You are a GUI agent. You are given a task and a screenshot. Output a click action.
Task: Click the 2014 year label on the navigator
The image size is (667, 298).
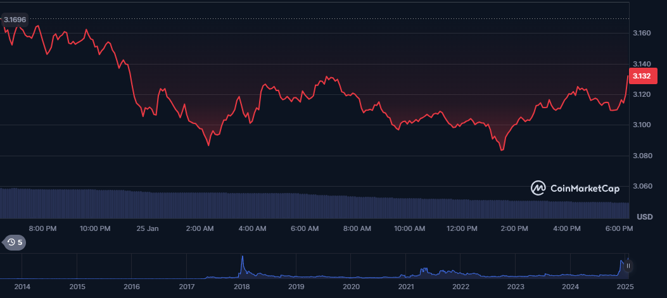22,287
